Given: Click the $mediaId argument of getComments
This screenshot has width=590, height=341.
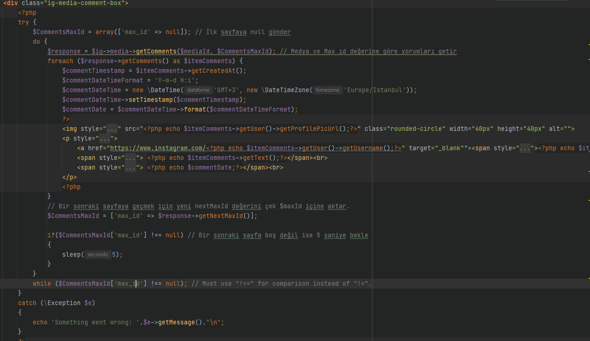Looking at the screenshot, I should coord(195,52).
